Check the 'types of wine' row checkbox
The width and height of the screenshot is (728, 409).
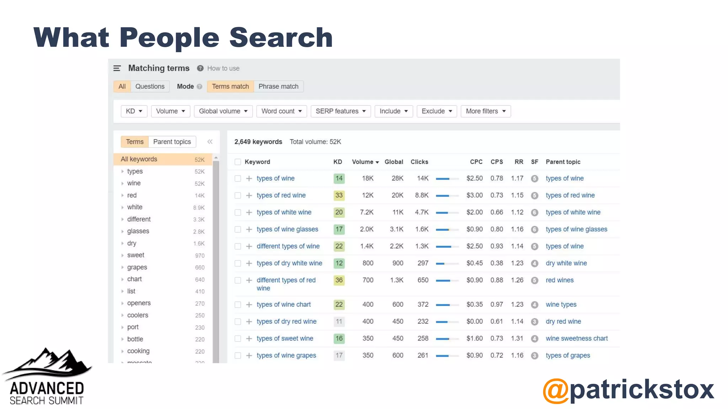[238, 179]
